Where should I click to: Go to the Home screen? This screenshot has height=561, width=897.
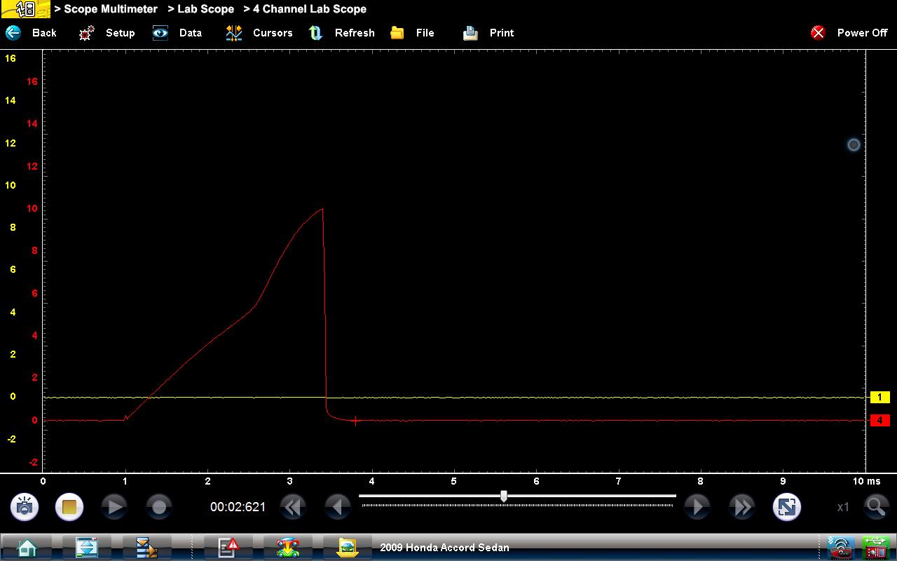coord(27,548)
